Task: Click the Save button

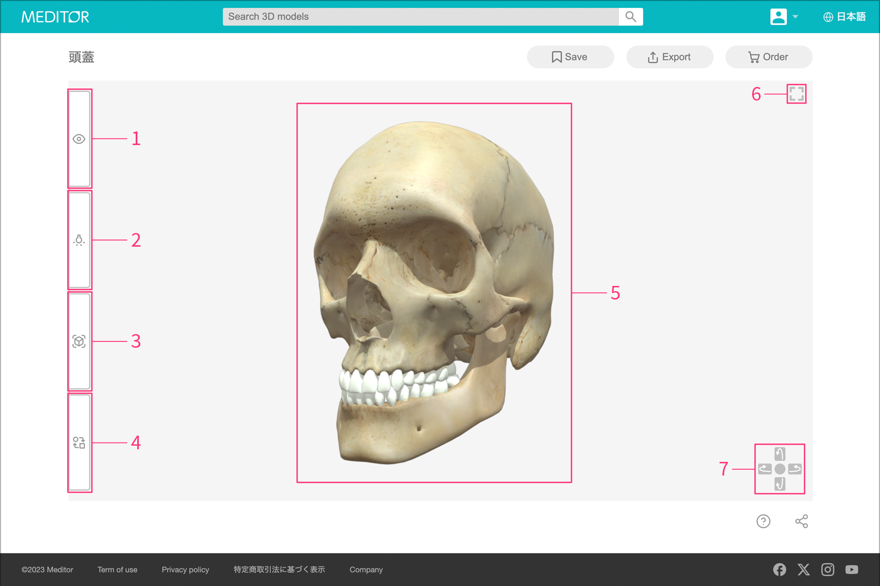Action: pos(570,57)
